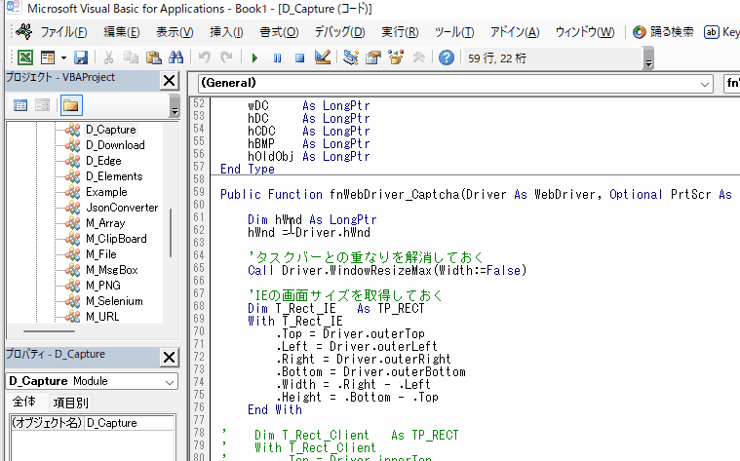Close the プロパティ - D_Capture panel
This screenshot has height=461, width=740.
click(x=169, y=357)
